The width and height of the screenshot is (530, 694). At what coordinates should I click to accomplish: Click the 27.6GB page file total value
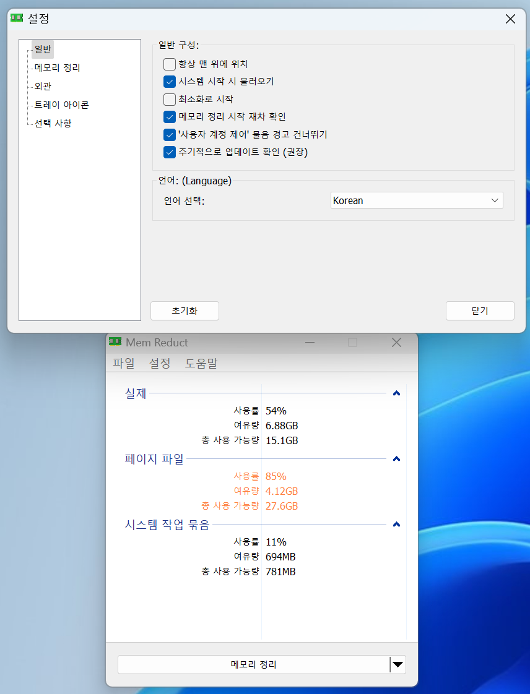[x=282, y=506]
